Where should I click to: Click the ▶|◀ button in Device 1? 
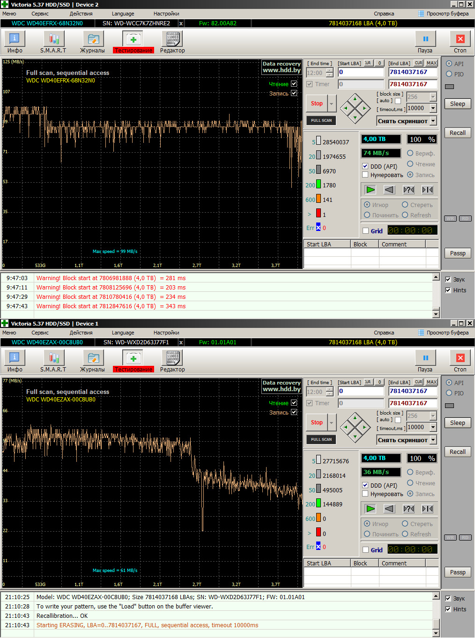point(427,509)
